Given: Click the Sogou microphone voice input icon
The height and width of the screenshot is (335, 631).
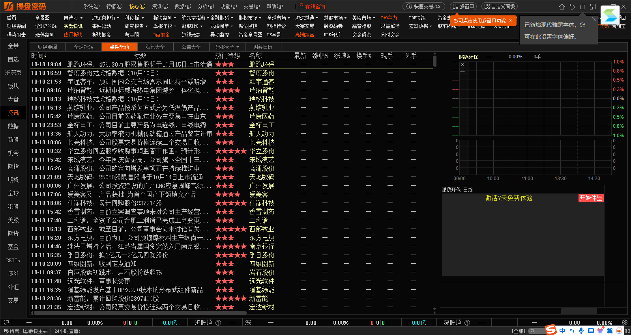Looking at the screenshot, I should pos(581,331).
